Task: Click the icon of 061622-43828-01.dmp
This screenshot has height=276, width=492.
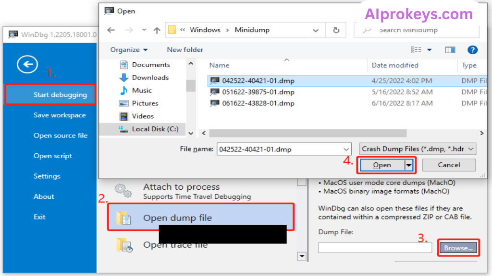Action: point(215,103)
